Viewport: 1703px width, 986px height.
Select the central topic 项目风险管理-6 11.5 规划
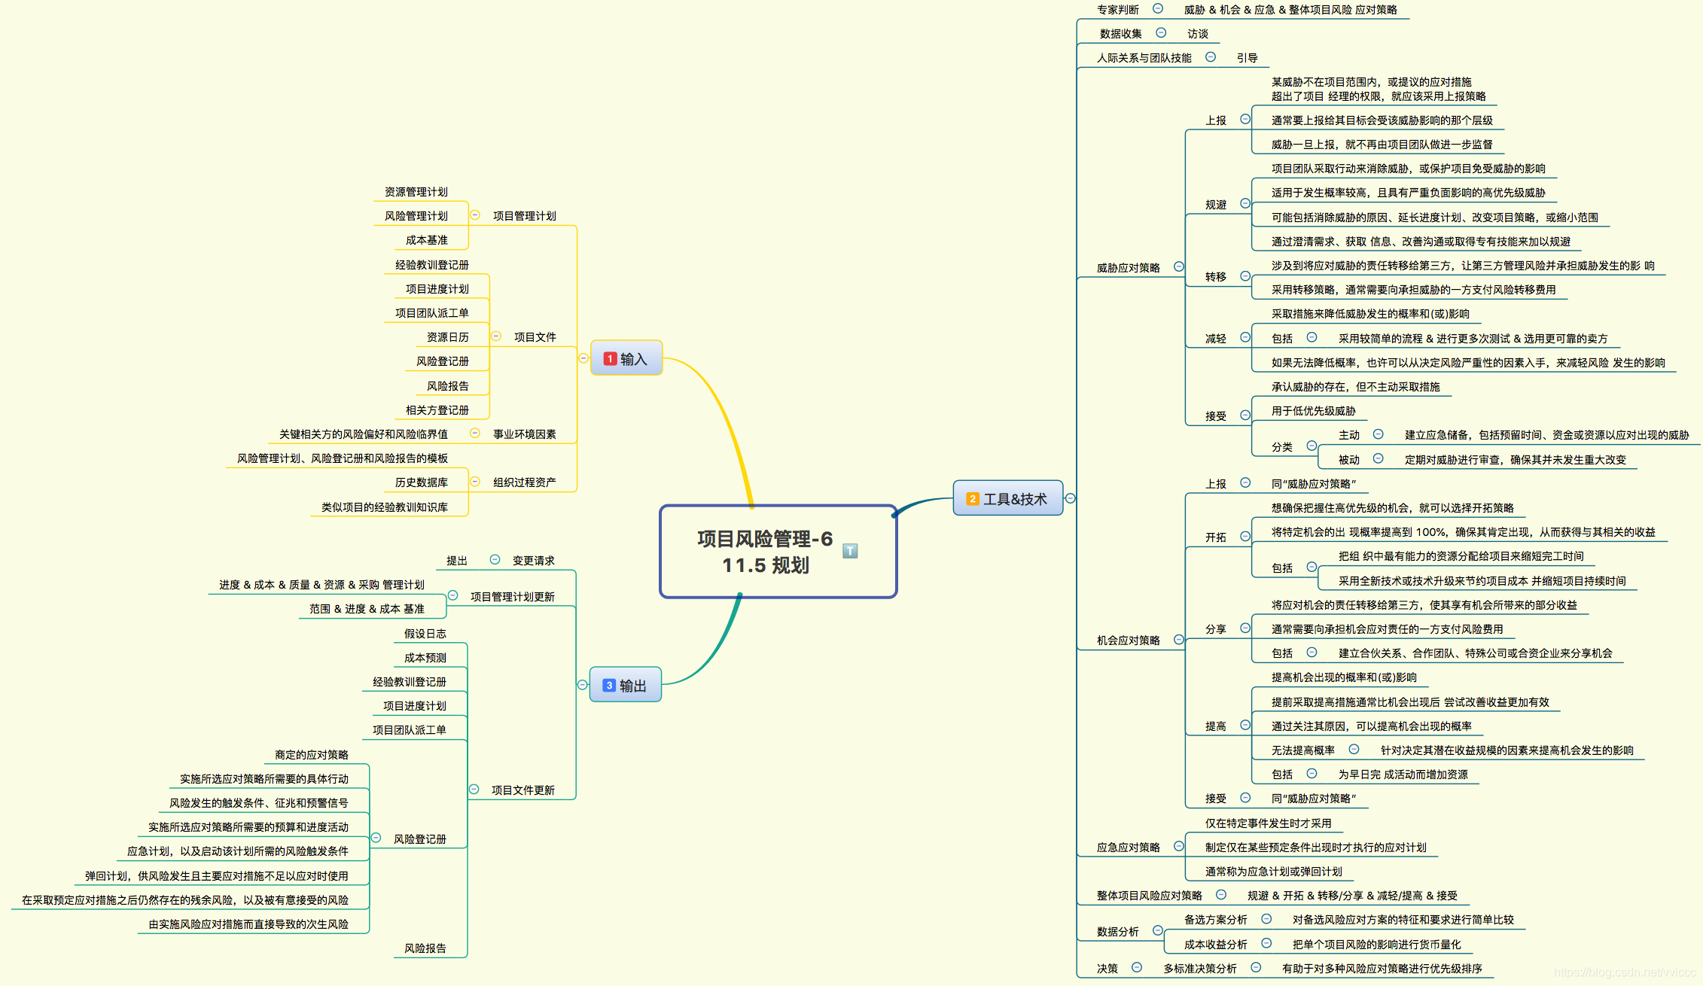point(778,552)
